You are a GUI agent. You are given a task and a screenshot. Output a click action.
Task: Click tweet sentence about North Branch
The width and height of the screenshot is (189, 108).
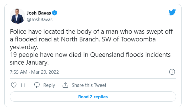pyautogui.click(x=91, y=39)
